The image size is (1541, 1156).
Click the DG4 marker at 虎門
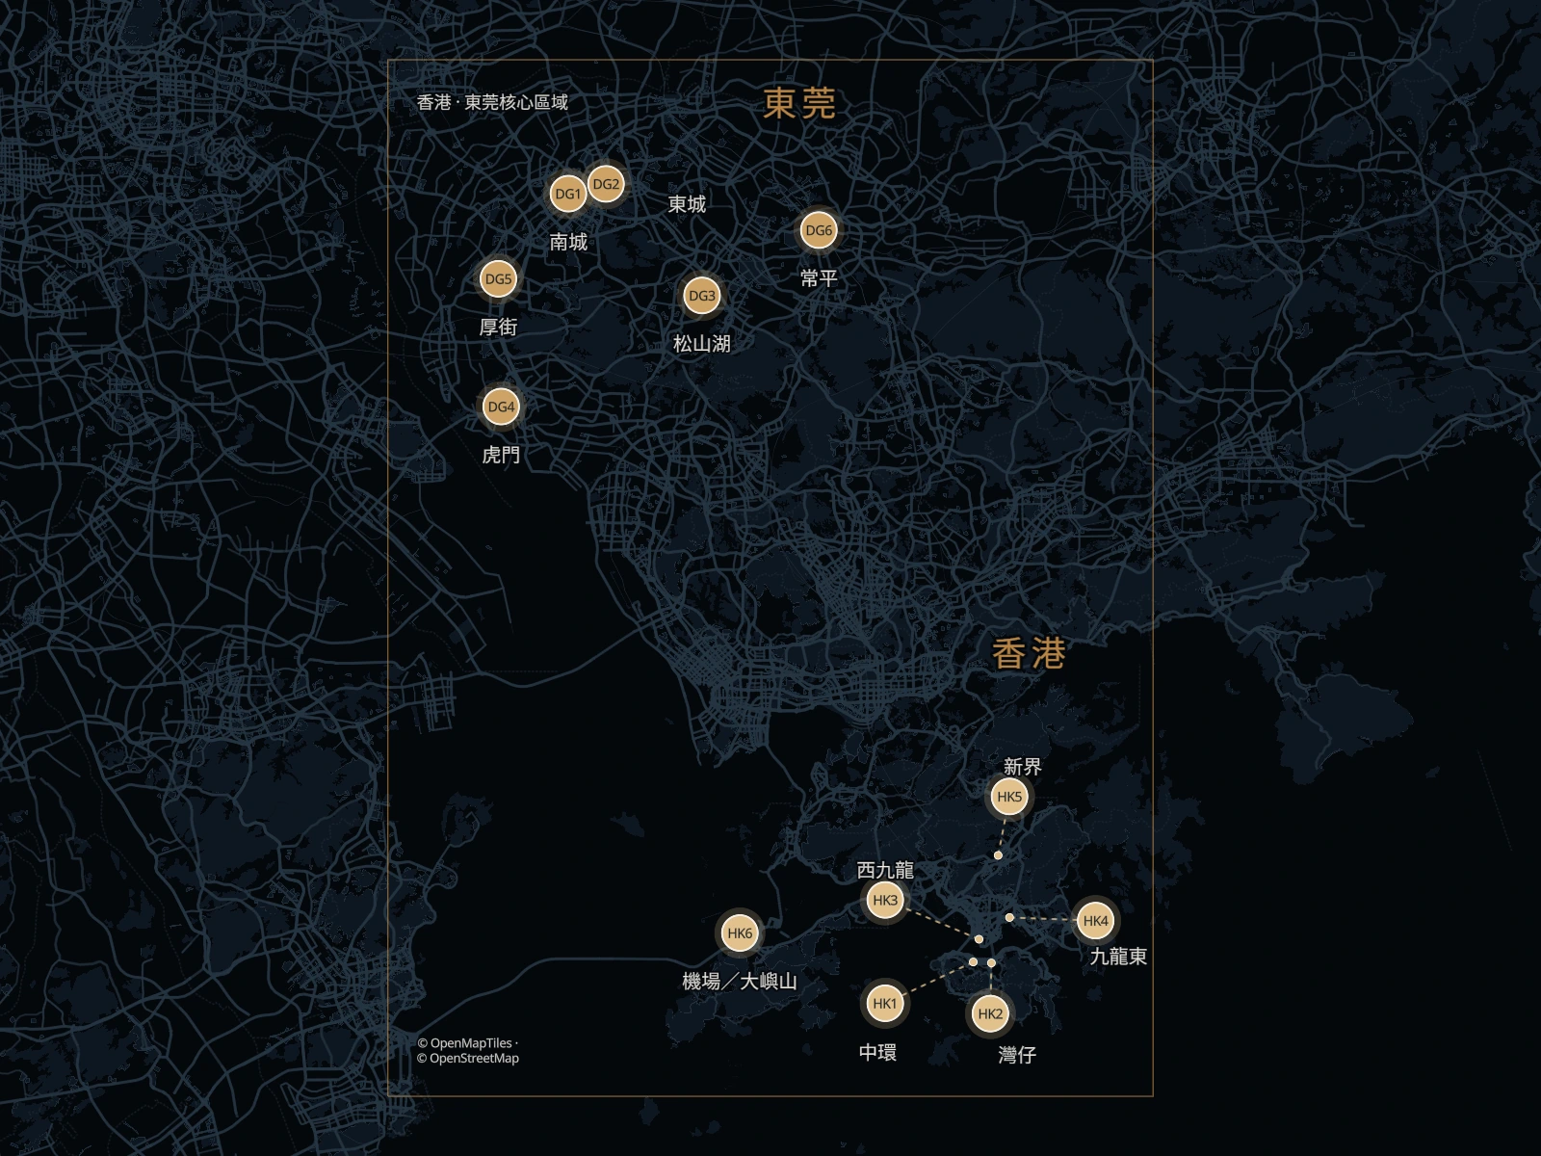pyautogui.click(x=501, y=407)
